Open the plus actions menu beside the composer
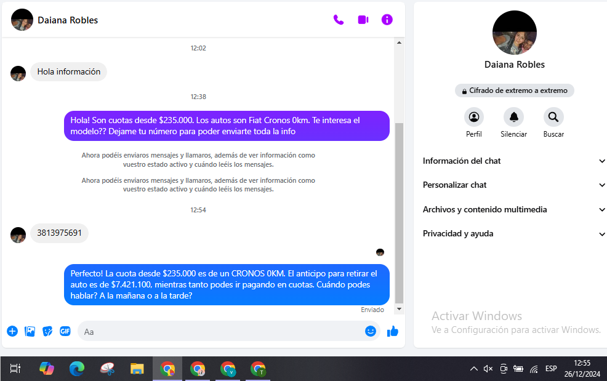607x381 pixels. point(12,331)
